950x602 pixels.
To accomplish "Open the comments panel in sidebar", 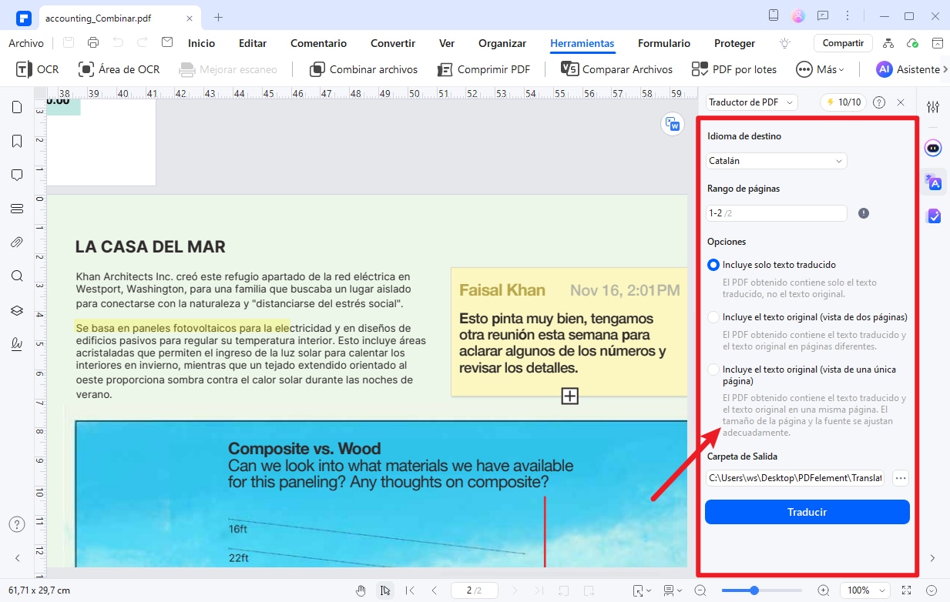I will (17, 175).
